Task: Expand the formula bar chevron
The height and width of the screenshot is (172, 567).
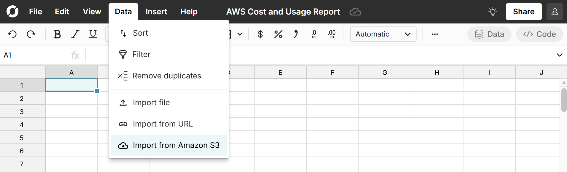Action: click(559, 55)
